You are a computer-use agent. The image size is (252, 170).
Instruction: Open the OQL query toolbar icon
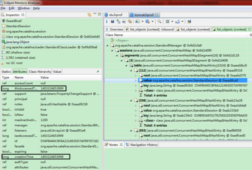point(123,22)
